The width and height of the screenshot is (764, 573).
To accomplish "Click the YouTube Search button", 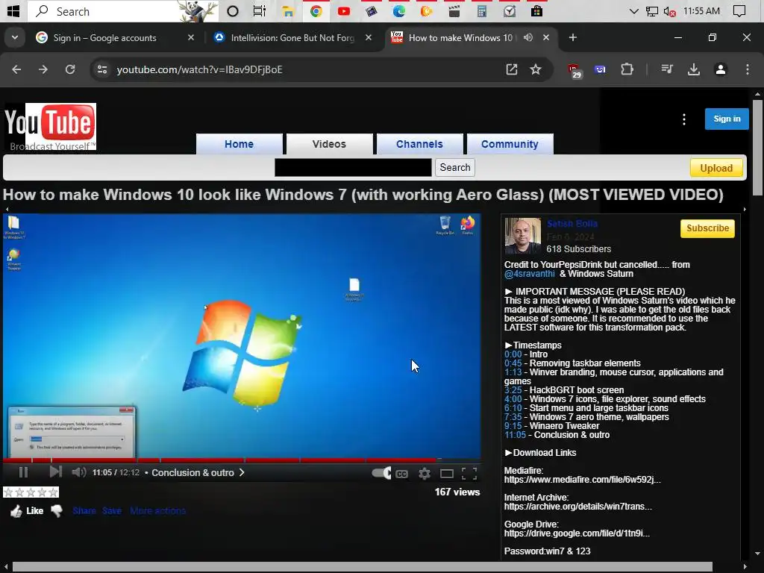I will pyautogui.click(x=455, y=168).
